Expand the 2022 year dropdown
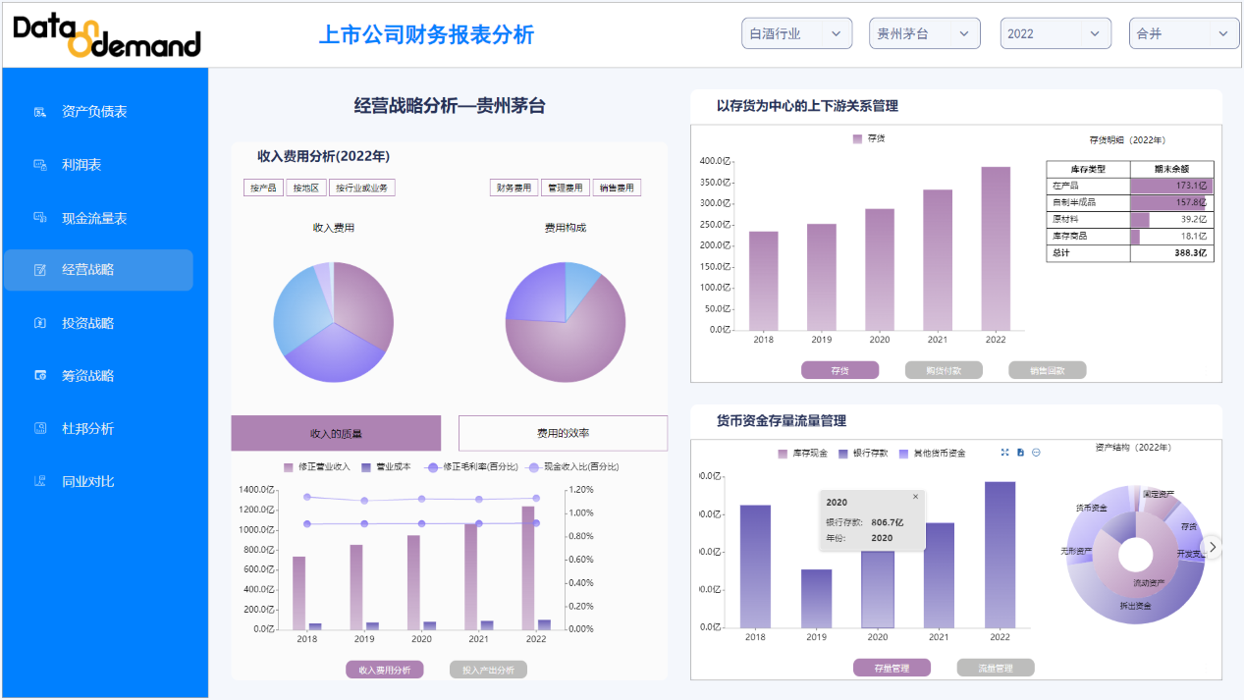 click(1055, 33)
